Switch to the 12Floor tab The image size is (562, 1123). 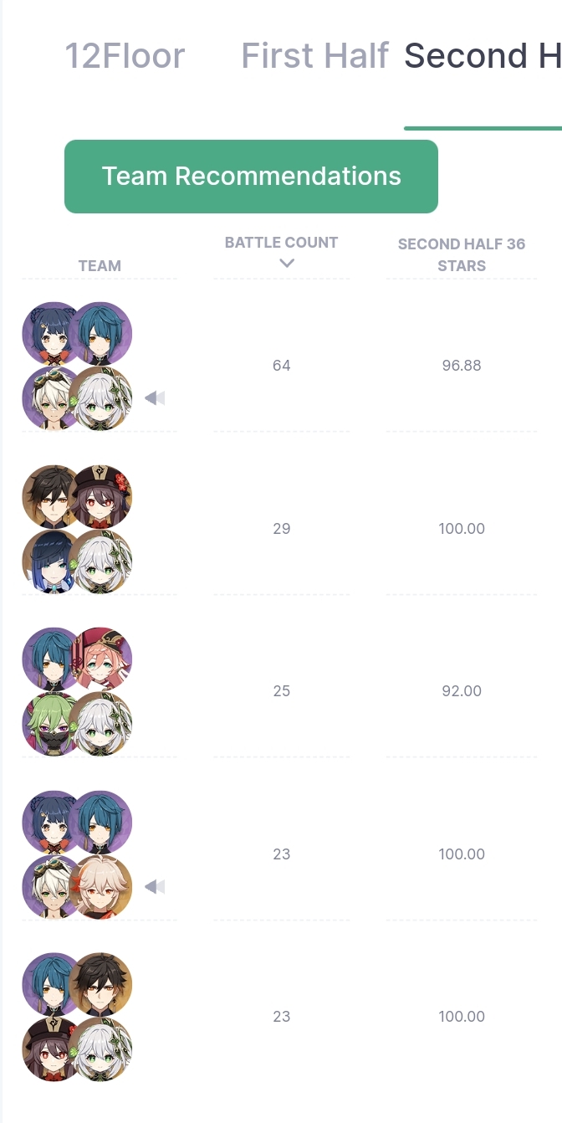point(125,56)
